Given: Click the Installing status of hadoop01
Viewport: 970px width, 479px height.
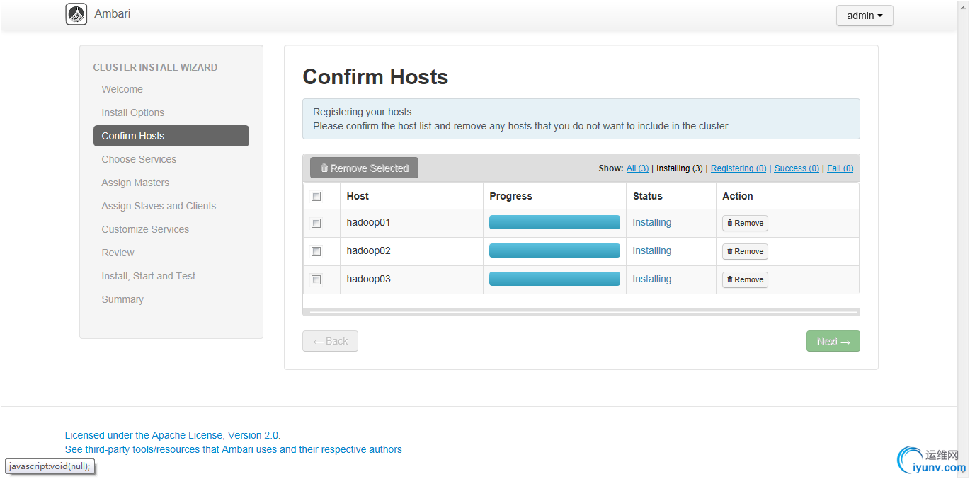Looking at the screenshot, I should point(651,222).
